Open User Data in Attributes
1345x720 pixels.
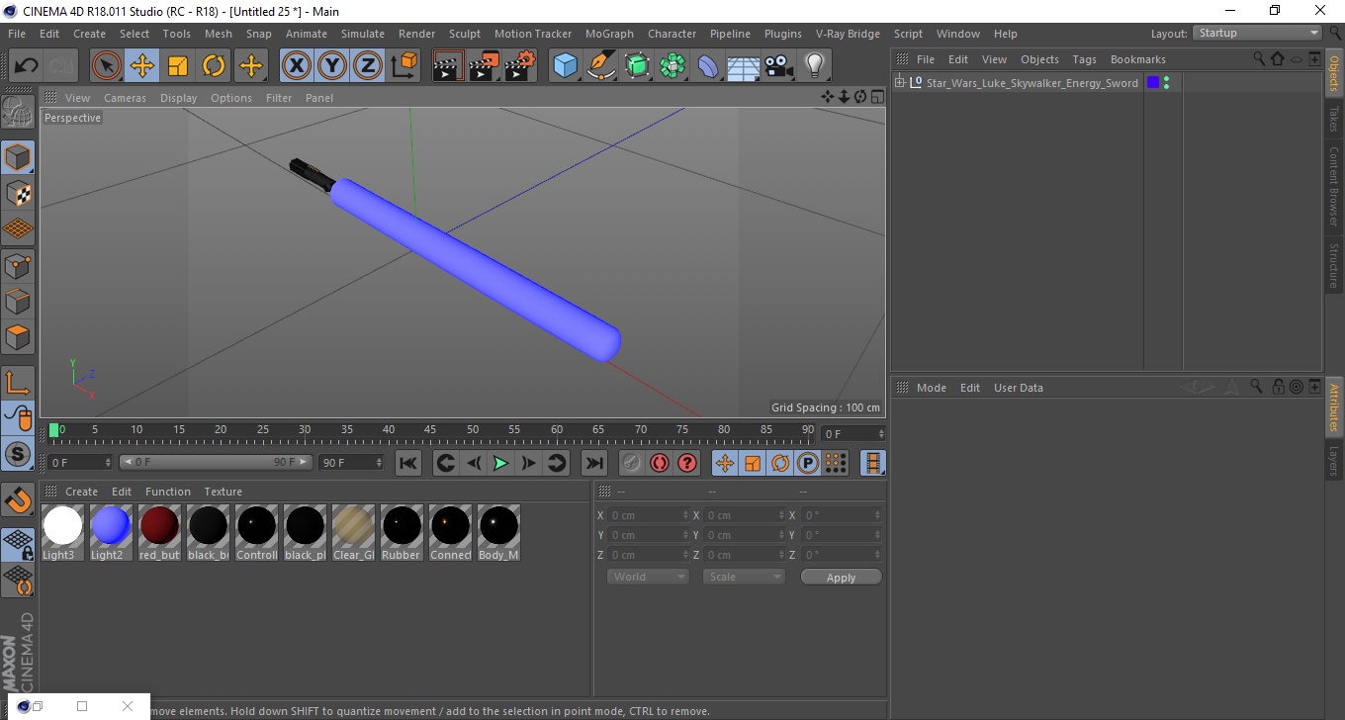(1018, 388)
